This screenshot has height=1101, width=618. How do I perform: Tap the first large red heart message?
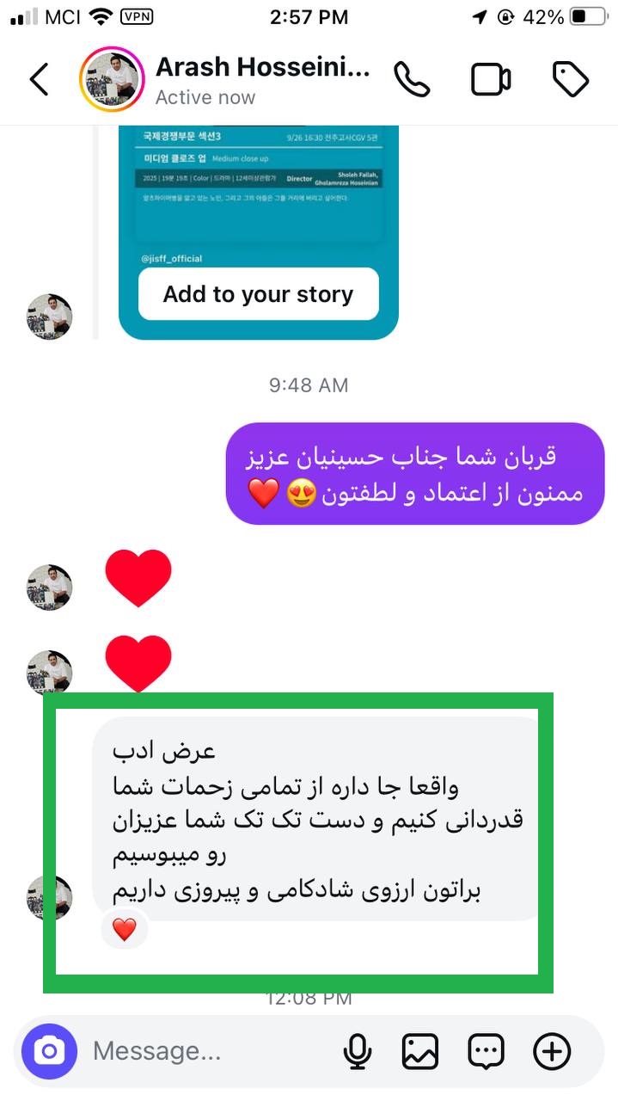138,578
